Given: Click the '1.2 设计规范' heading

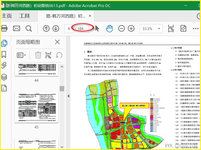Looking at the screenshot, I should tap(176, 70).
